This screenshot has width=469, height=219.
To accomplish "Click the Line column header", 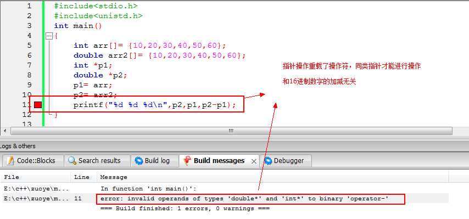I will [x=82, y=177].
